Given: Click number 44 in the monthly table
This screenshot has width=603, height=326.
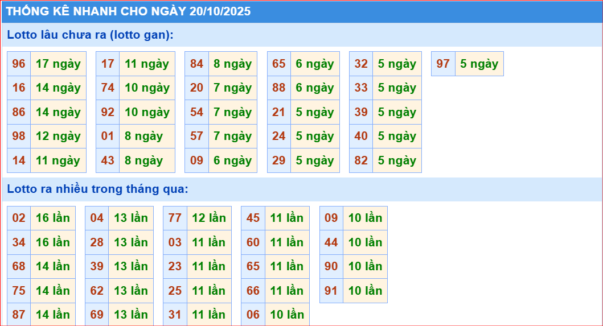Looking at the screenshot, I should coord(331,242).
